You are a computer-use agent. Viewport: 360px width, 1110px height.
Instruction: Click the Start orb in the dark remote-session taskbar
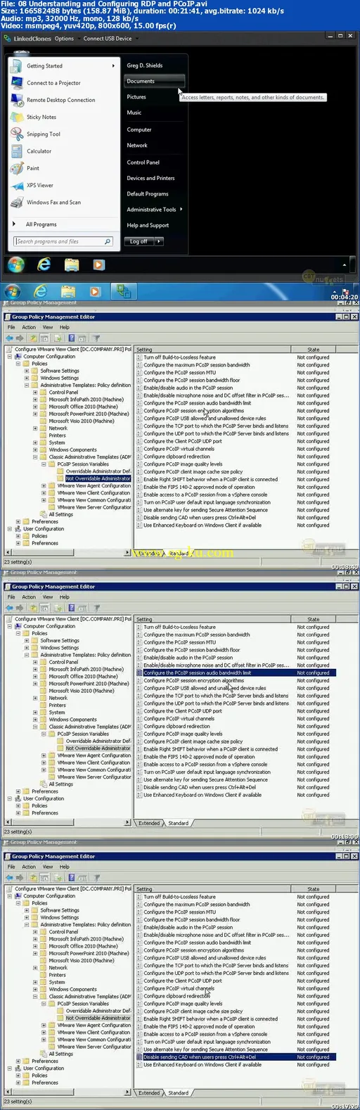(16, 264)
